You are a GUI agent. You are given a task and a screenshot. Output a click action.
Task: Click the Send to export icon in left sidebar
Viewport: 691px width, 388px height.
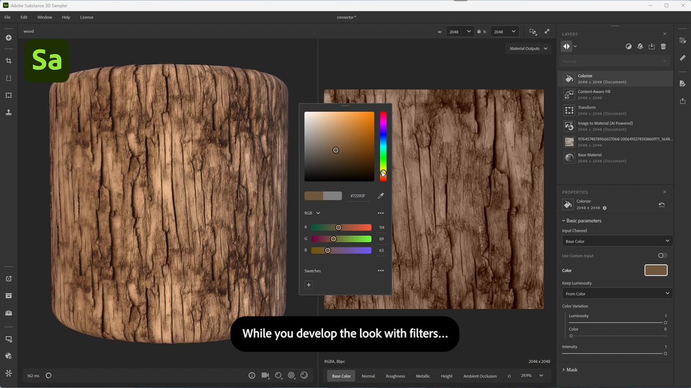[9, 279]
